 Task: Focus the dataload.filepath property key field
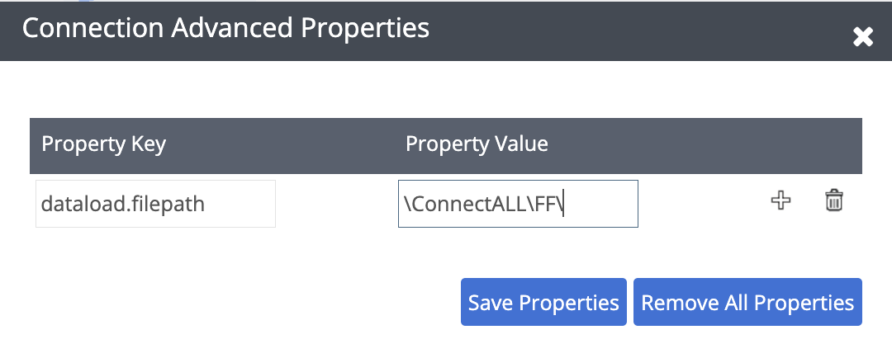(x=155, y=204)
